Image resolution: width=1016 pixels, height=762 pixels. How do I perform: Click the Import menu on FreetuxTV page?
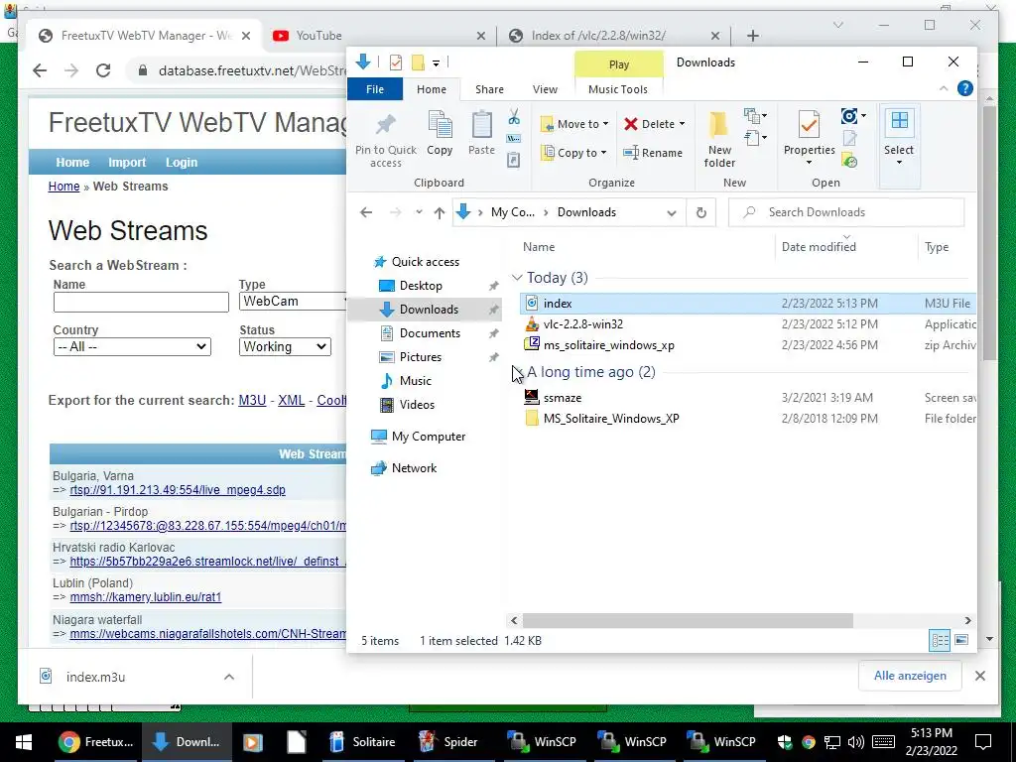click(127, 163)
